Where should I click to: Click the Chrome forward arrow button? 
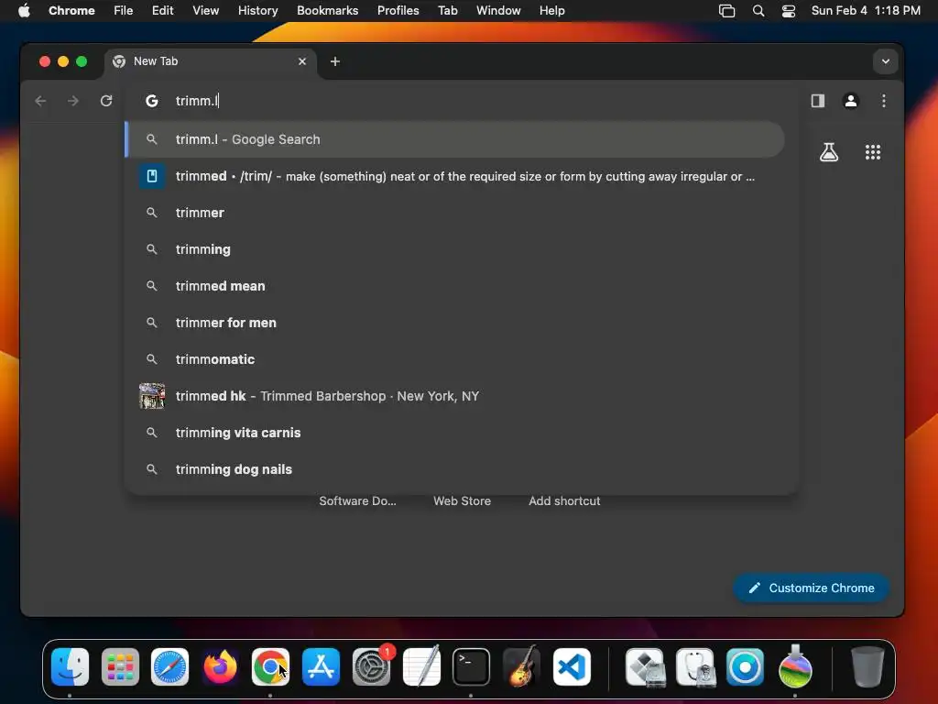coord(73,101)
